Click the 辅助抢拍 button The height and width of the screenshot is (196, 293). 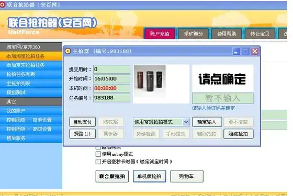pos(207,134)
